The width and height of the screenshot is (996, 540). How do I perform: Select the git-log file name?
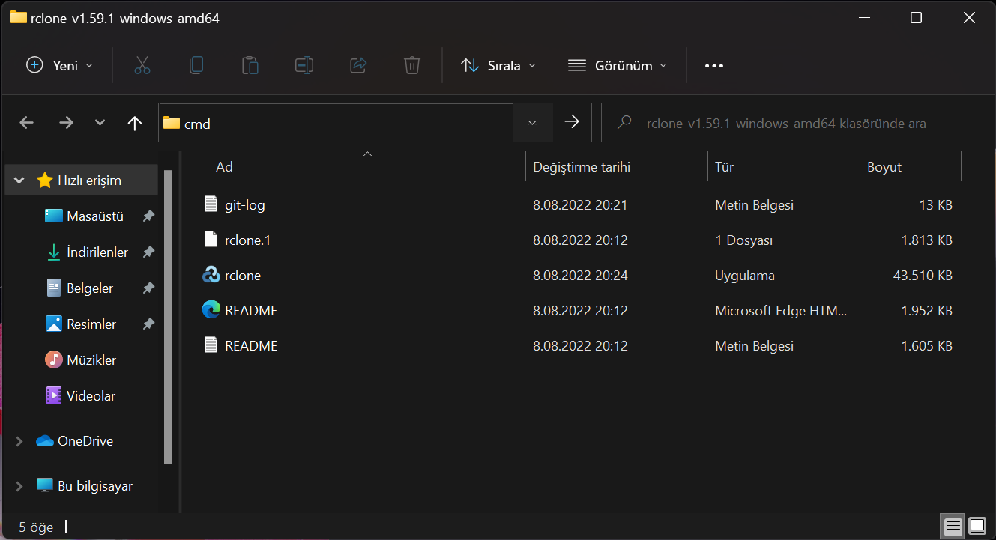tap(245, 204)
